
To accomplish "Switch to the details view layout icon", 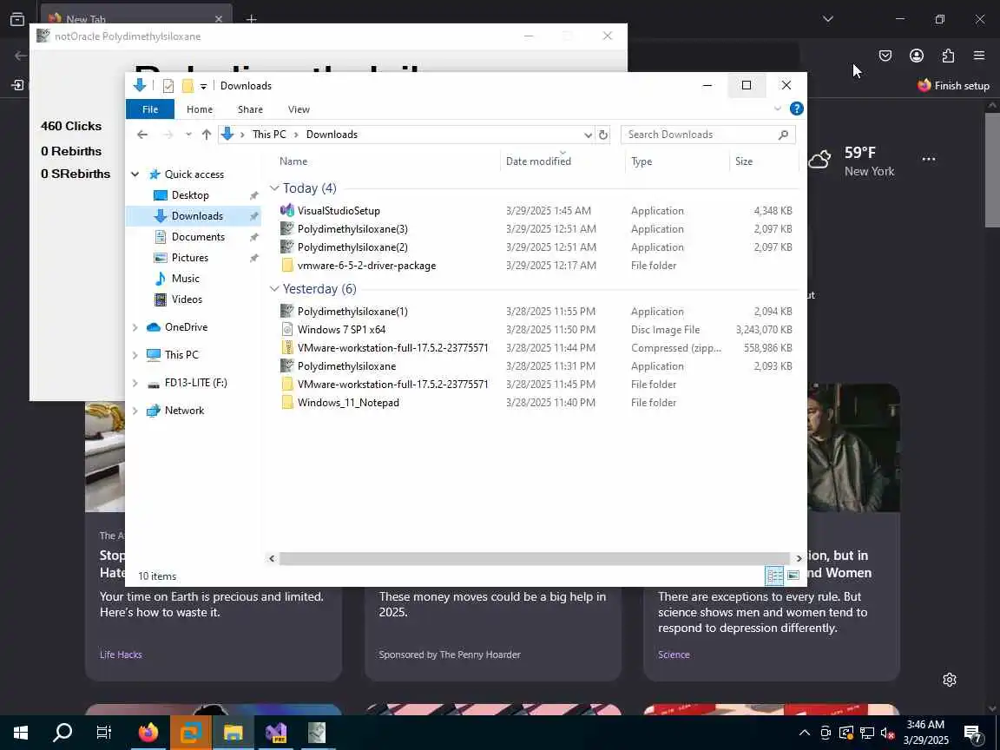I will (774, 576).
